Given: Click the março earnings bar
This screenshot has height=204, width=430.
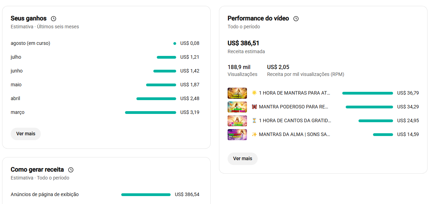Looking at the screenshot, I should coord(151,113).
